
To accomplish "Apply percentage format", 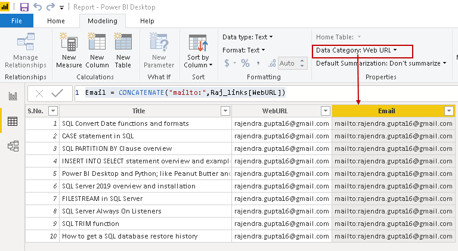I will (x=245, y=63).
